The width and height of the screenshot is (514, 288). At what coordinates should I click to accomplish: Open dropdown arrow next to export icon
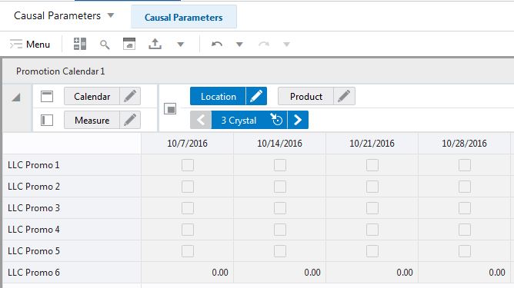click(181, 45)
